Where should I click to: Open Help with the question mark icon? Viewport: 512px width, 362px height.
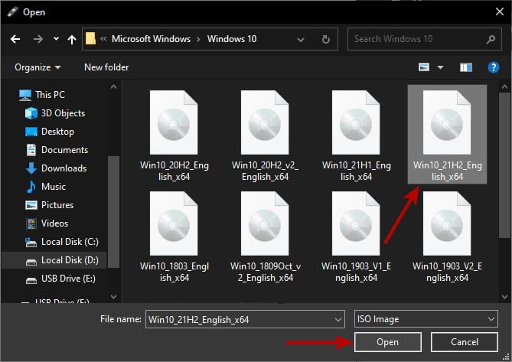coord(493,67)
